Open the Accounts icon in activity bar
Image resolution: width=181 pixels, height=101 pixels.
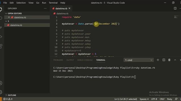[x=1, y=83]
